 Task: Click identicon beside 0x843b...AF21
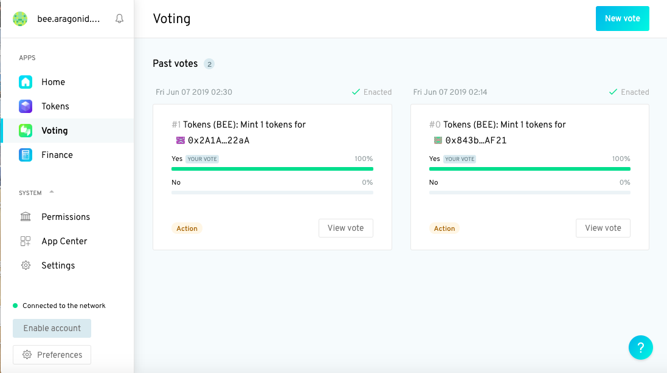(x=438, y=140)
